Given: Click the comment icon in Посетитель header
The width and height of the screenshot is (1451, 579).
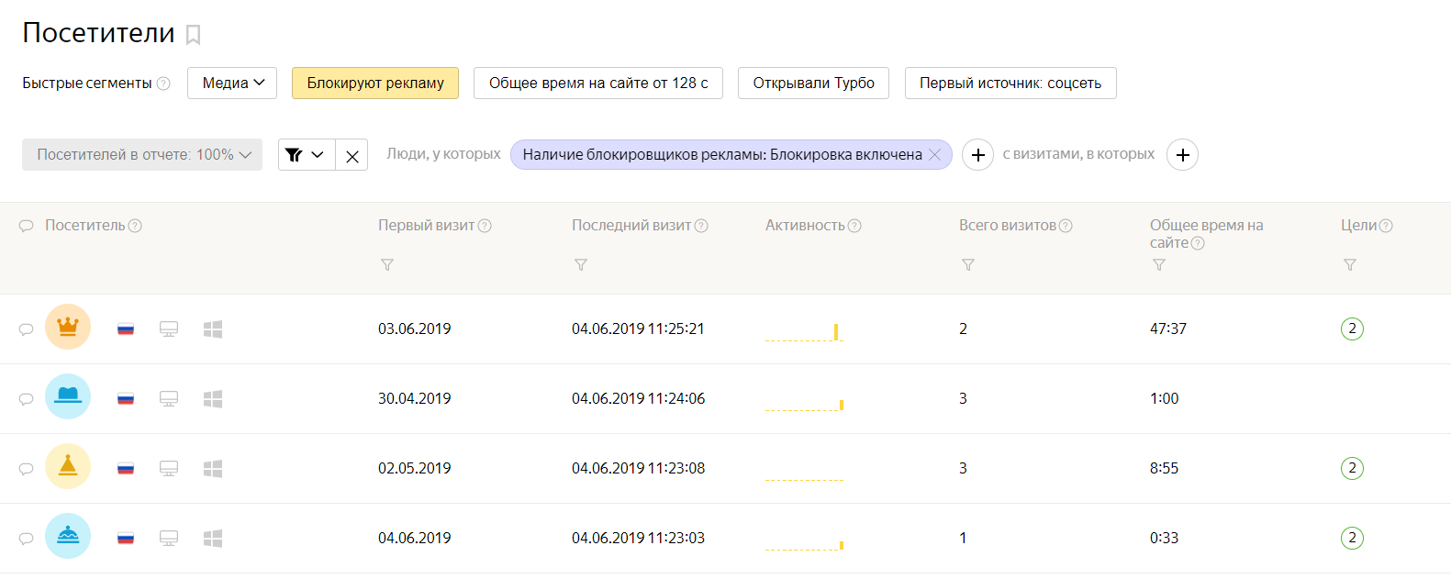Looking at the screenshot, I should [x=27, y=226].
